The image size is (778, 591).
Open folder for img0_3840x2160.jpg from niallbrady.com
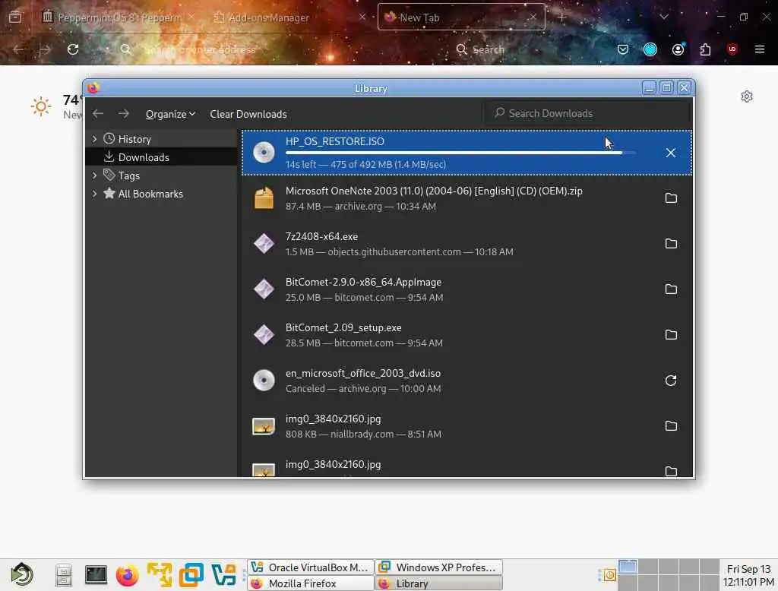(671, 425)
